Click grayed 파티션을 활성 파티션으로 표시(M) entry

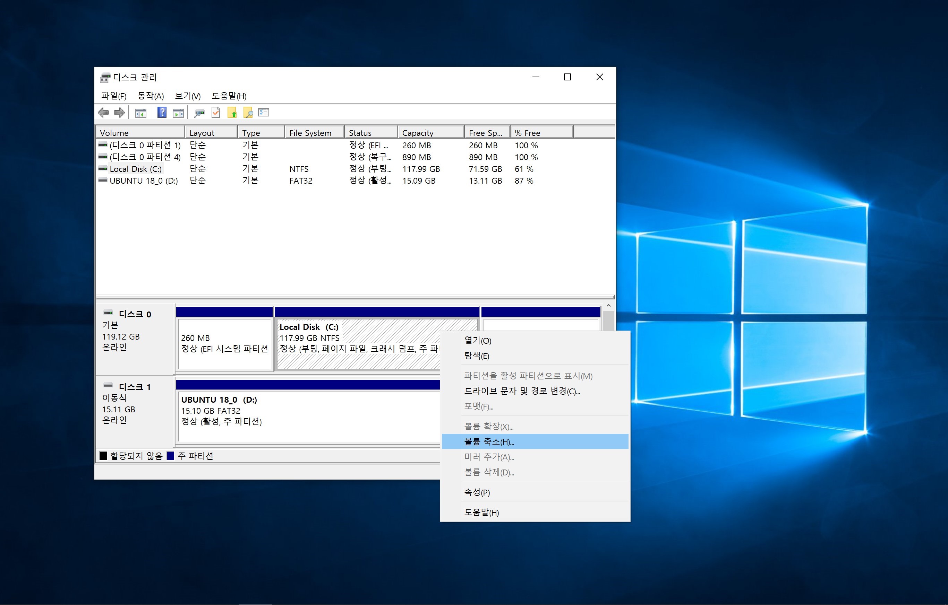[x=535, y=376]
